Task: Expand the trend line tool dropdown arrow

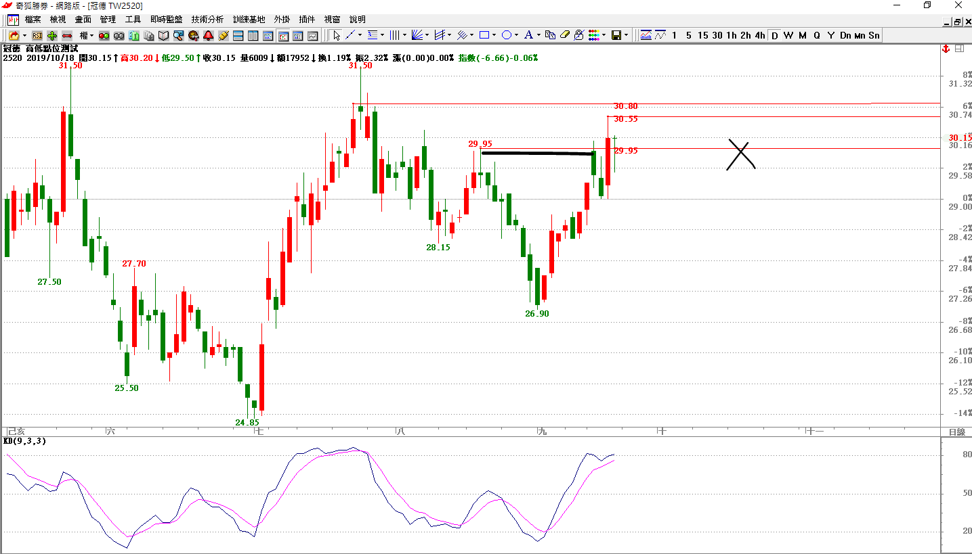Action: pyautogui.click(x=360, y=35)
